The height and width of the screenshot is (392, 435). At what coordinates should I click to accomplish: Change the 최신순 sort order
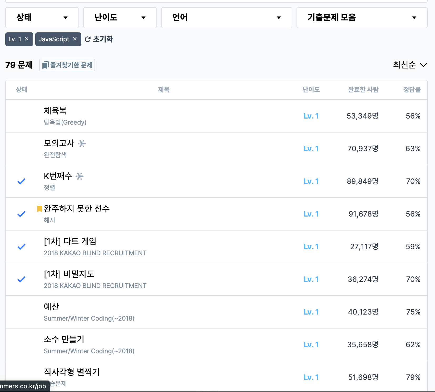click(x=410, y=65)
